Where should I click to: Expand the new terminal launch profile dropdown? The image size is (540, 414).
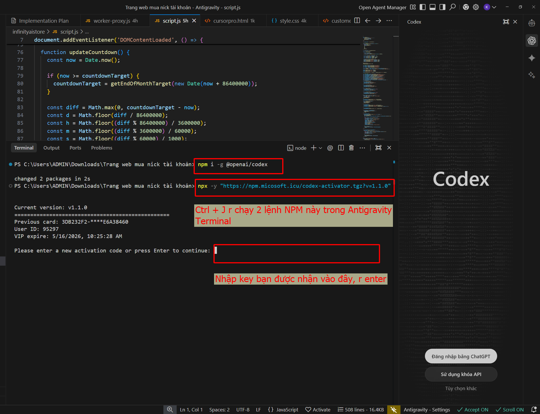click(x=320, y=148)
